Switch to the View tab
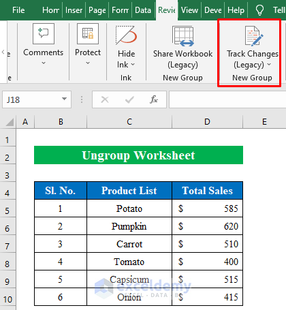286x310 pixels. [189, 10]
